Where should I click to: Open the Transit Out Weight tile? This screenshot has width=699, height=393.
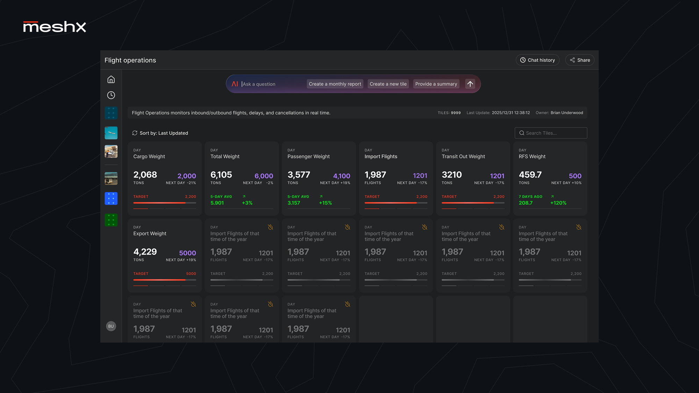point(473,179)
